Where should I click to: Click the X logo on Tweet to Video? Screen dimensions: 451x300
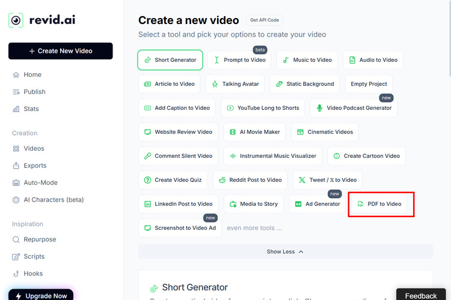[x=302, y=180]
